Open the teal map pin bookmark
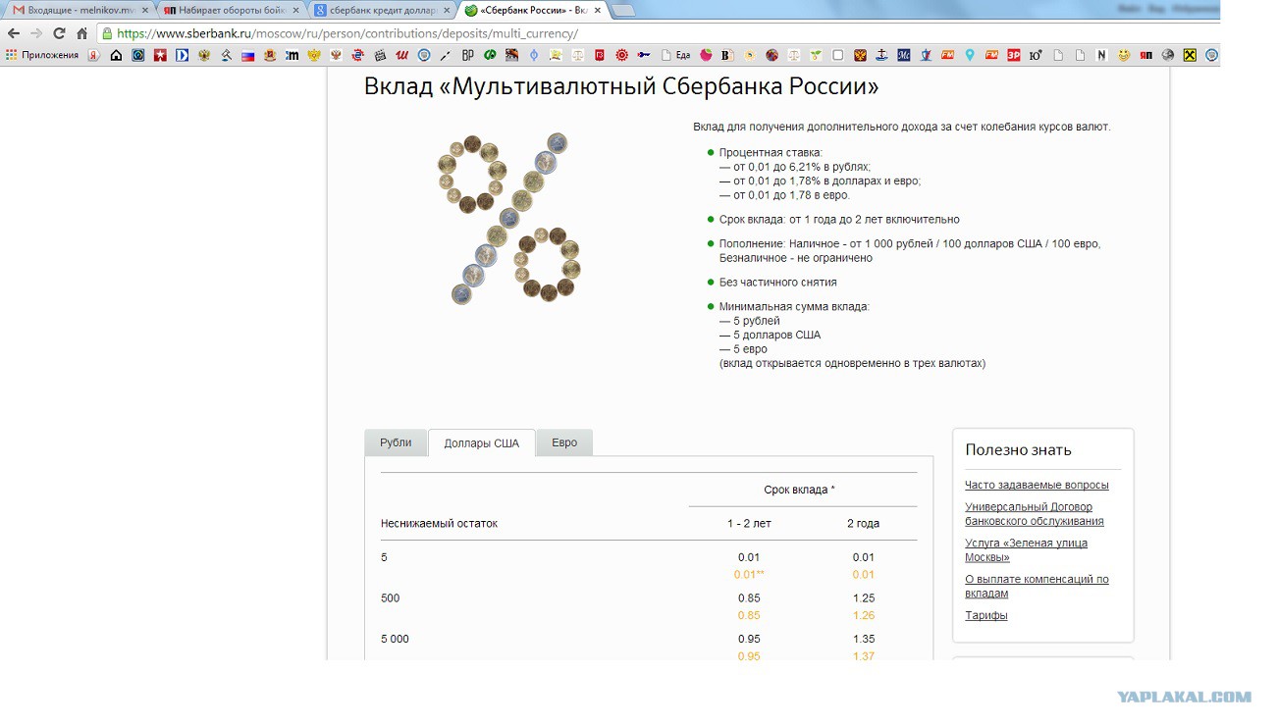Image resolution: width=1277 pixels, height=726 pixels. pyautogui.click(x=970, y=55)
